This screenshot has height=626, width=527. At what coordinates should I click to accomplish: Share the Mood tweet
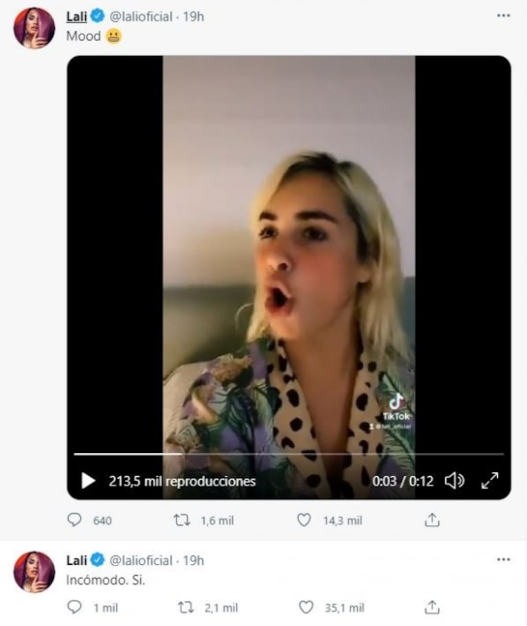pos(431,520)
